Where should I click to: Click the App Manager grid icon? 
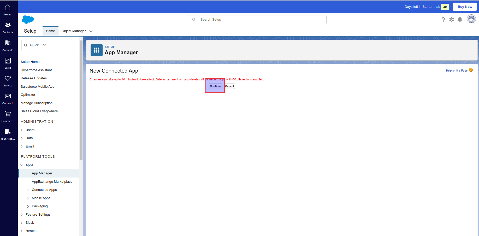pyautogui.click(x=97, y=50)
